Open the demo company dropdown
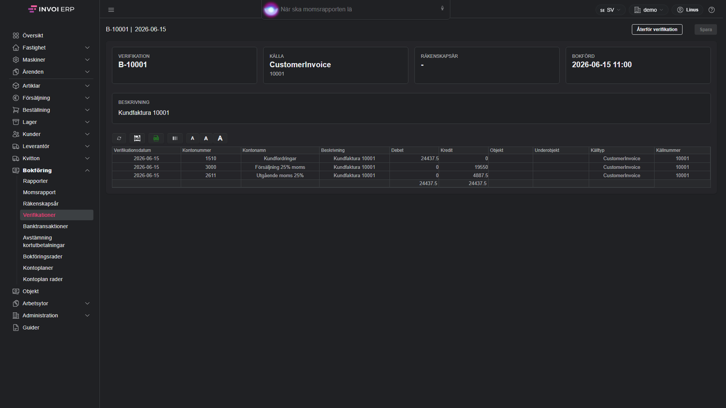The image size is (726, 408). click(x=648, y=10)
